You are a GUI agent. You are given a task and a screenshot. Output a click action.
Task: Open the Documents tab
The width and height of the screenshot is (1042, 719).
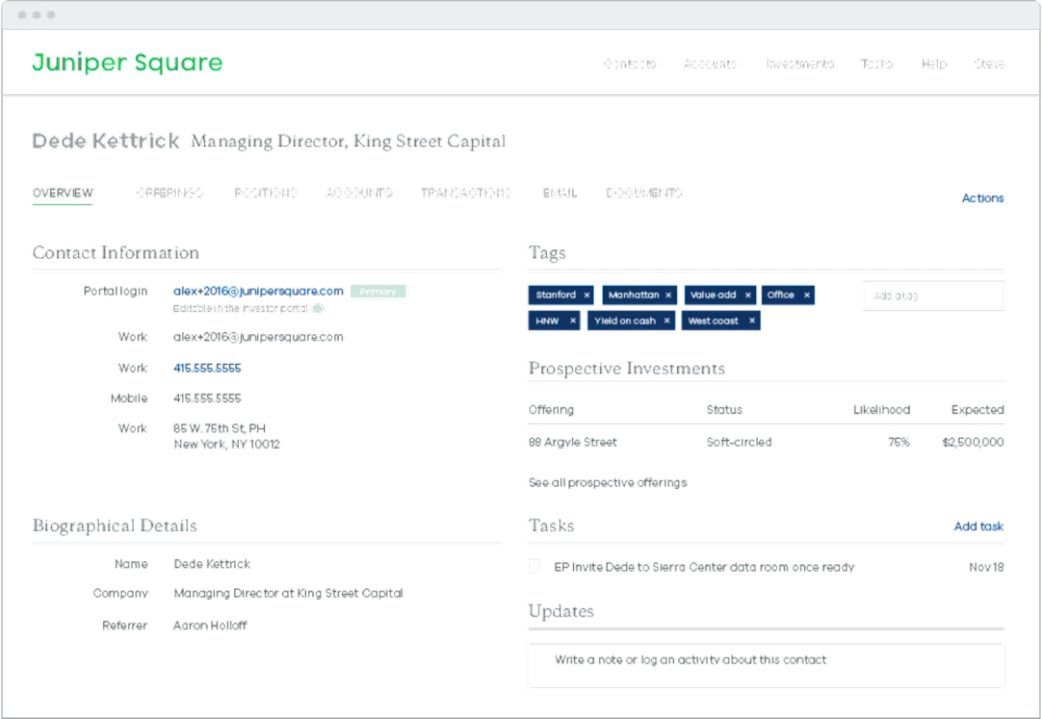pos(644,193)
